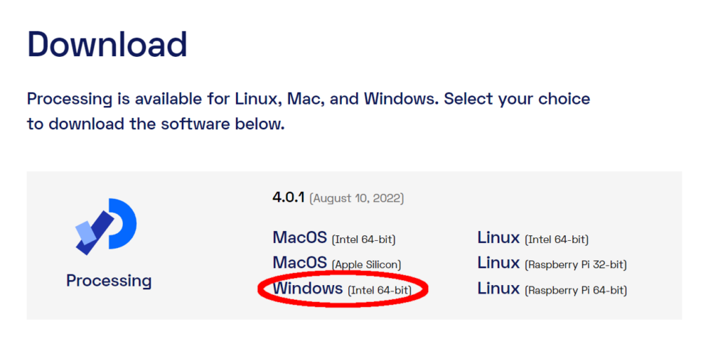Click the August 10, 2022 release date
The height and width of the screenshot is (349, 728).
click(x=357, y=198)
